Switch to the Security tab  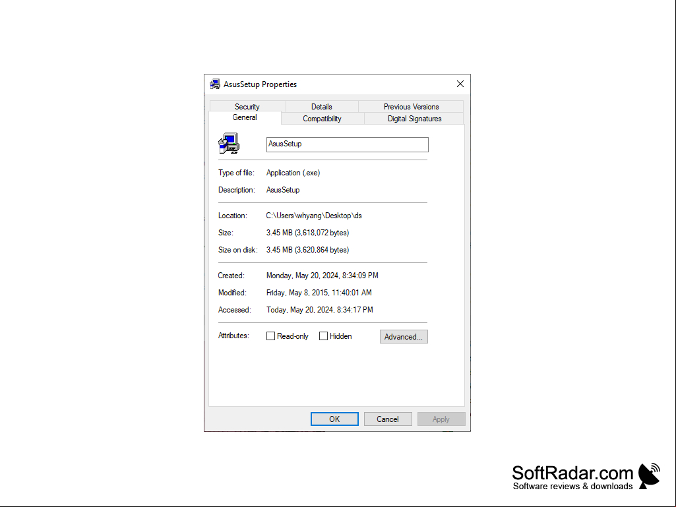(247, 107)
